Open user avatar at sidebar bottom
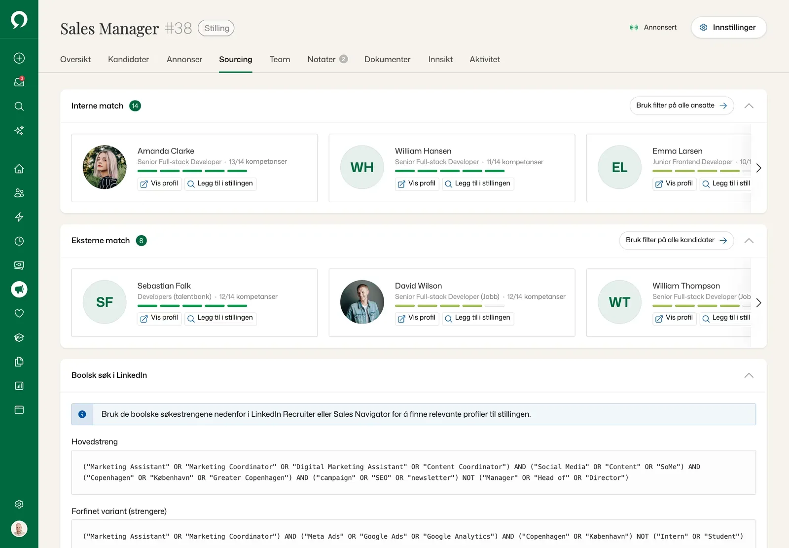 pyautogui.click(x=19, y=529)
